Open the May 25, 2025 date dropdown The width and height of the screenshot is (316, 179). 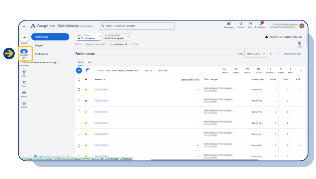click(x=256, y=54)
